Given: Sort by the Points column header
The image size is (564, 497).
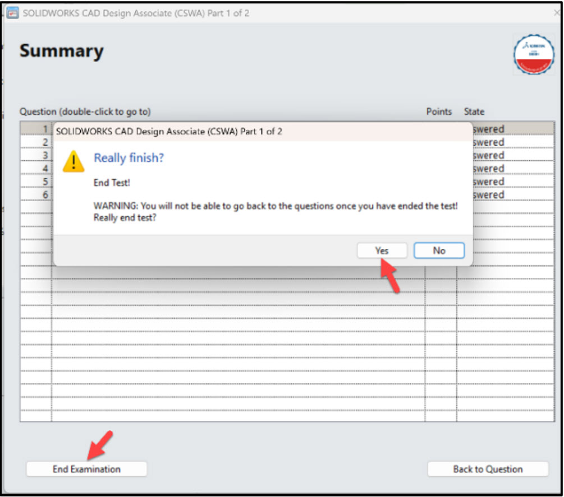Looking at the screenshot, I should 439,112.
